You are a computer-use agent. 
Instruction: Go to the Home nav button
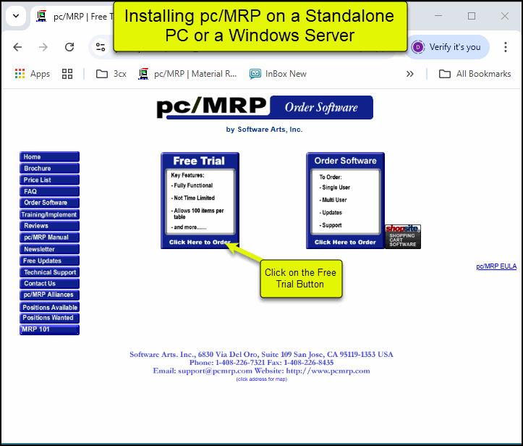[49, 157]
